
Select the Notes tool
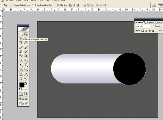[x=21, y=74]
